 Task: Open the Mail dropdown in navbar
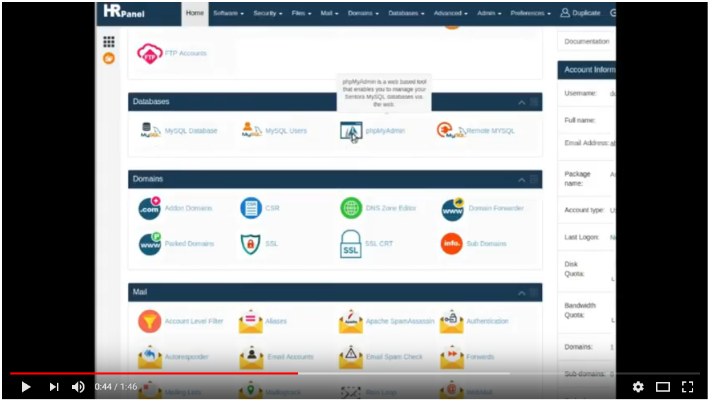coord(330,13)
